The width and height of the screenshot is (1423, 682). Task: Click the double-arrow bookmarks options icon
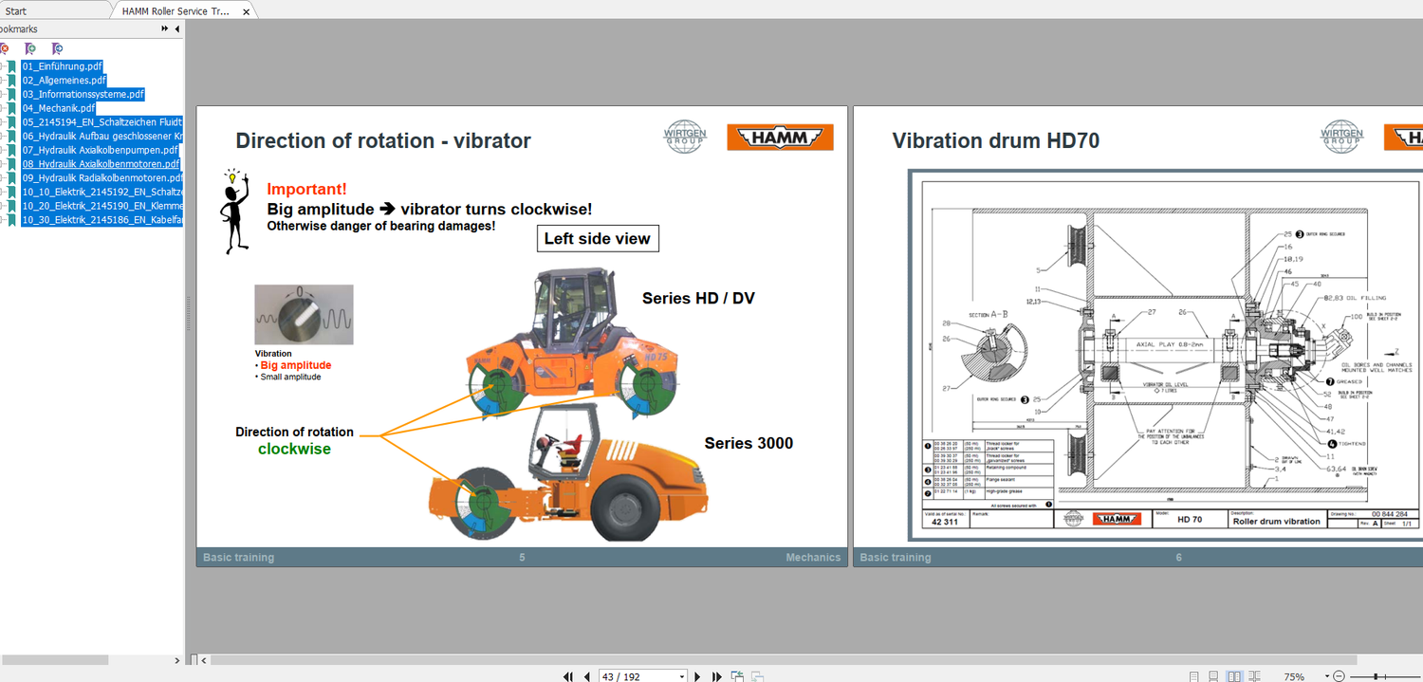tap(165, 29)
